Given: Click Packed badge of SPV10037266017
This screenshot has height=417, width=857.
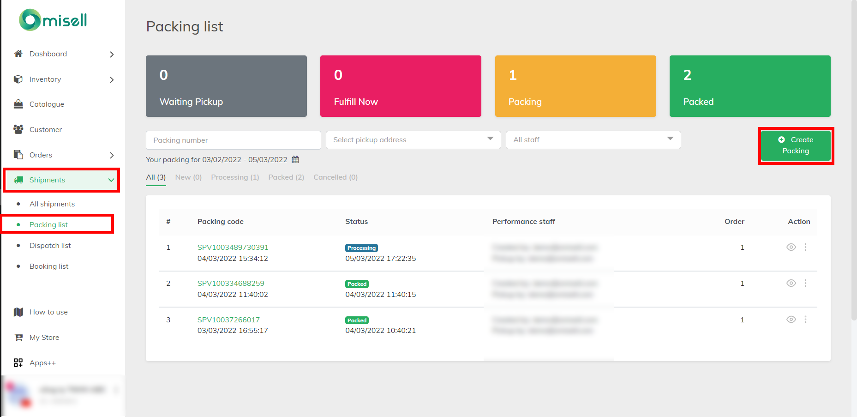Looking at the screenshot, I should tap(357, 320).
